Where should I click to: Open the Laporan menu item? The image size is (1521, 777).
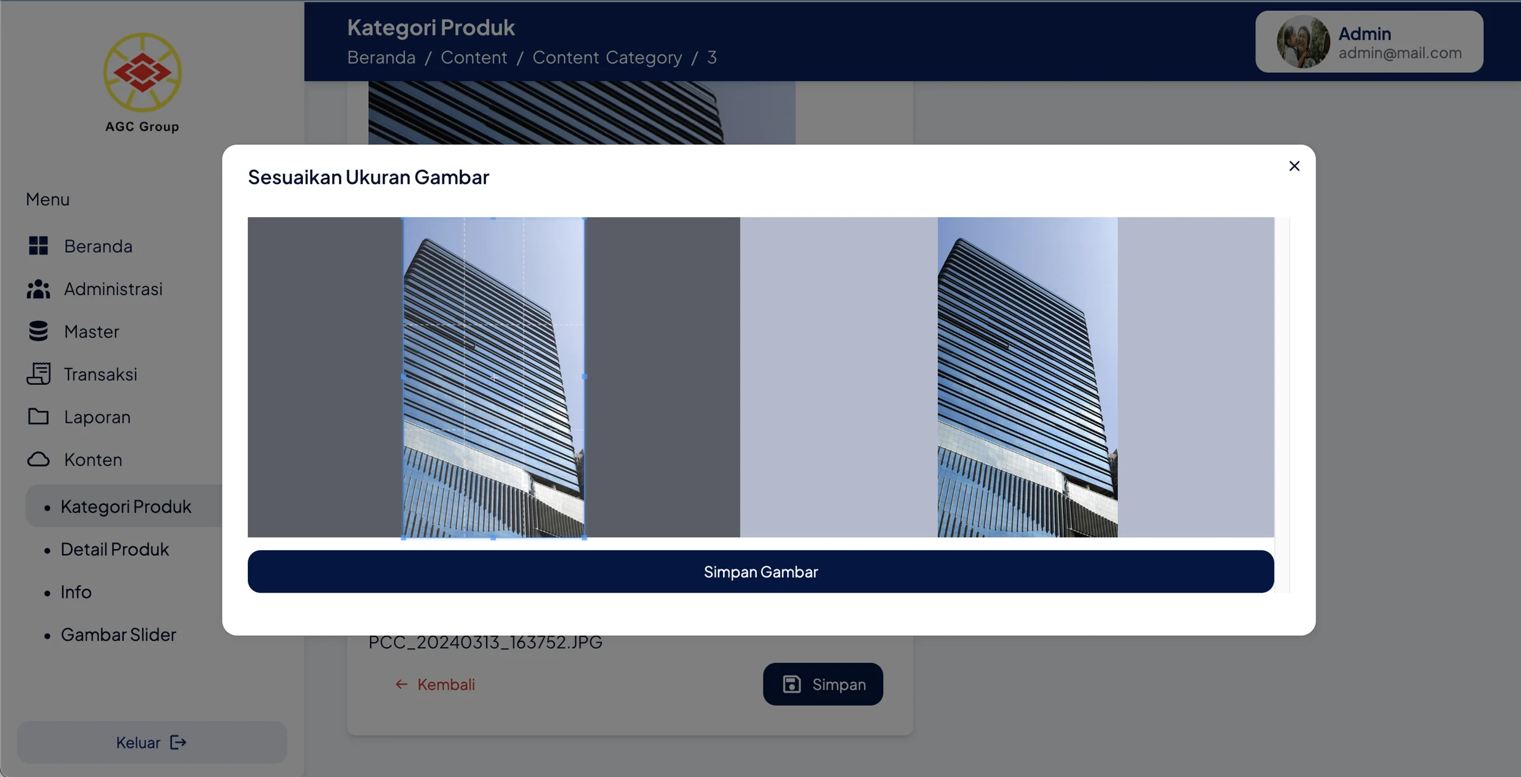97,417
